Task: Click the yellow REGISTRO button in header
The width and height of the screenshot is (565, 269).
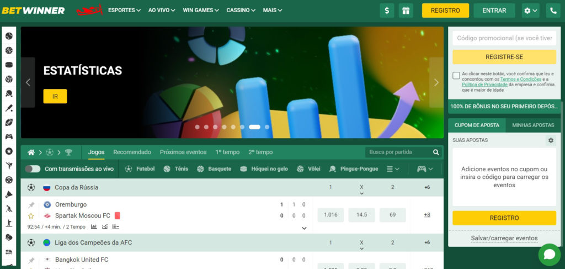Action: click(x=445, y=10)
